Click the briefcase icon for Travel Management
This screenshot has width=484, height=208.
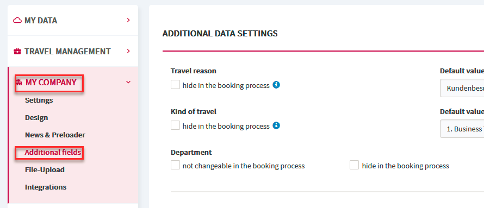pyautogui.click(x=17, y=51)
